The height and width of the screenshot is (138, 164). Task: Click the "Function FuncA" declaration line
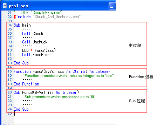click(x=62, y=71)
